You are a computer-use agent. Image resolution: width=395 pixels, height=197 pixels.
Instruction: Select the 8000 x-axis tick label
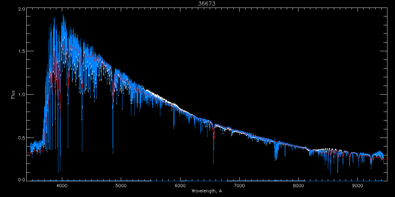click(299, 186)
